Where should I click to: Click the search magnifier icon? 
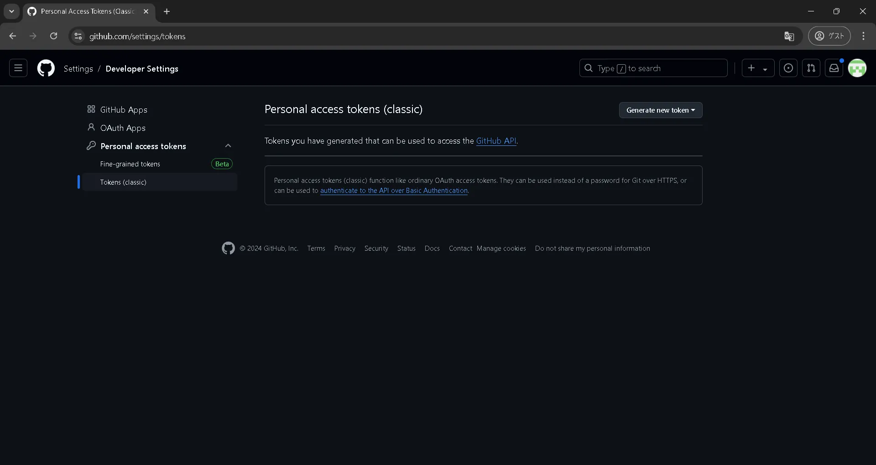pos(589,68)
